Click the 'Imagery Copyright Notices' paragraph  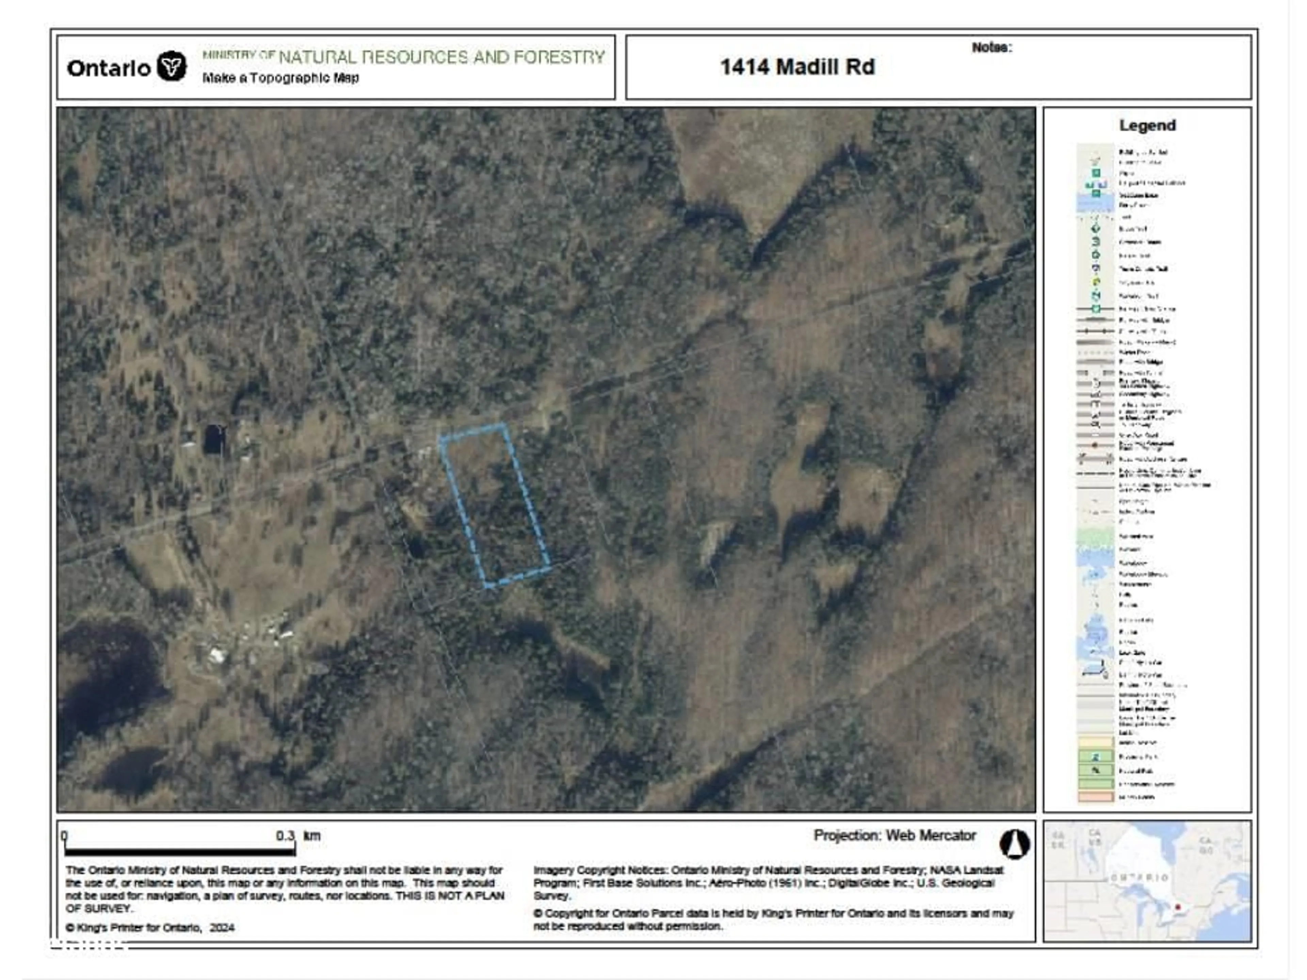pos(768,883)
